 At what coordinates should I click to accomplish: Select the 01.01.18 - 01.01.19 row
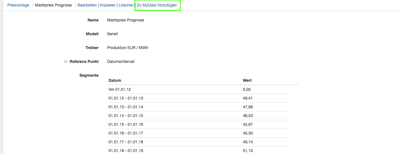click(126, 151)
